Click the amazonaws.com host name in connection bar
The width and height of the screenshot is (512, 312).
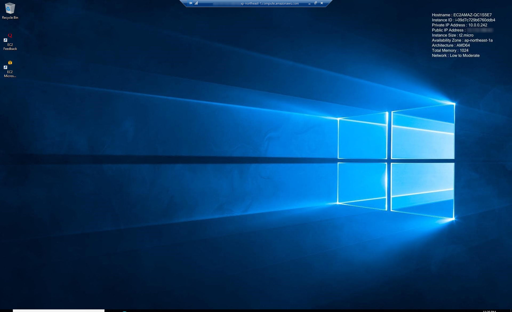point(270,3)
